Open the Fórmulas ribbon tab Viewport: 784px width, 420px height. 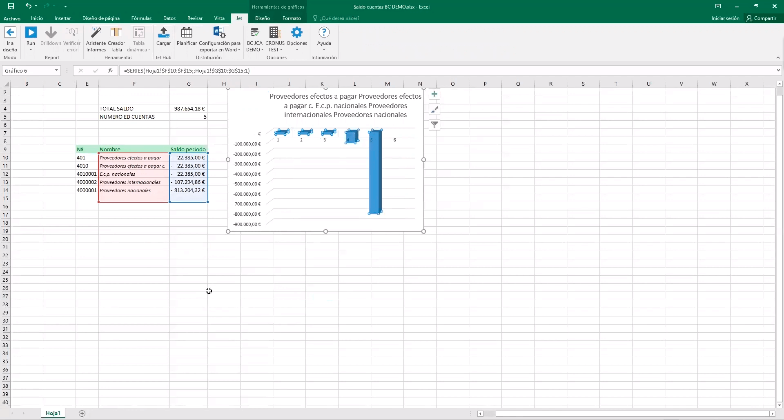[141, 18]
